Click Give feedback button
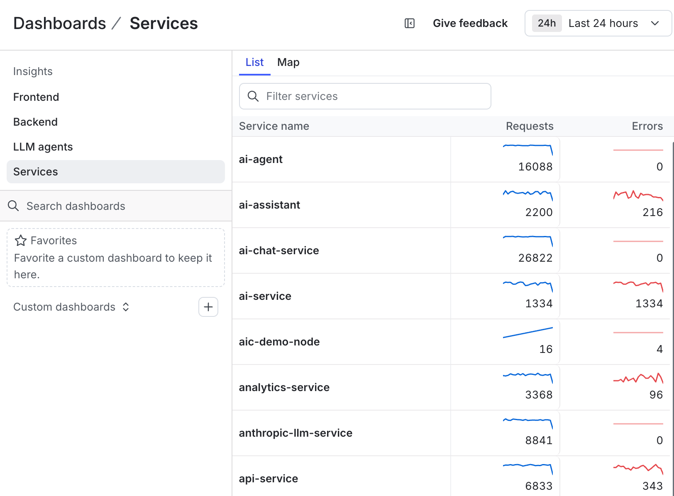 click(x=470, y=23)
